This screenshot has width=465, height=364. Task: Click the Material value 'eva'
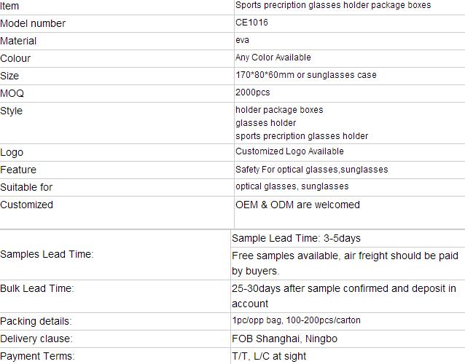(242, 40)
